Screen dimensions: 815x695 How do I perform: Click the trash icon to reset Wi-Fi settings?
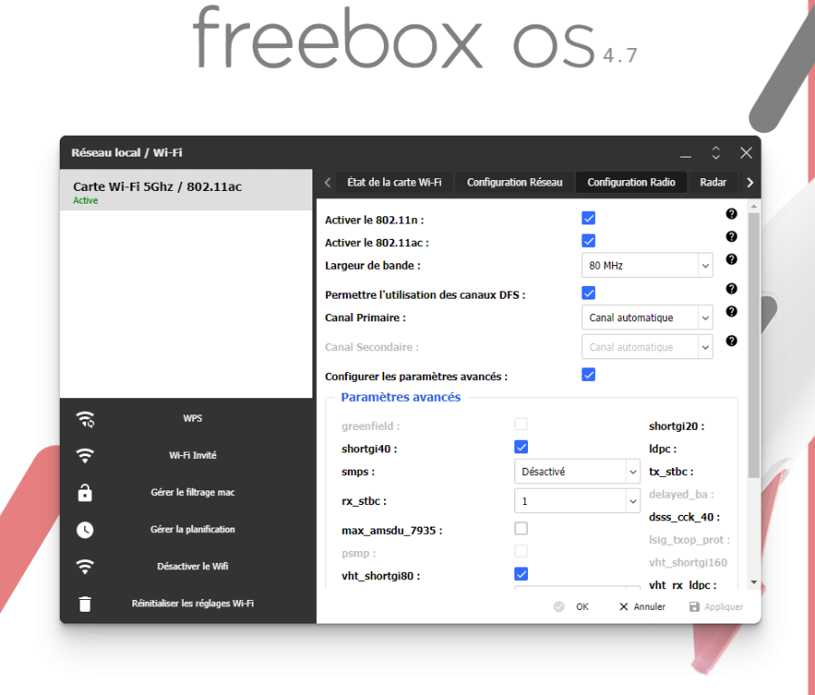pyautogui.click(x=85, y=604)
